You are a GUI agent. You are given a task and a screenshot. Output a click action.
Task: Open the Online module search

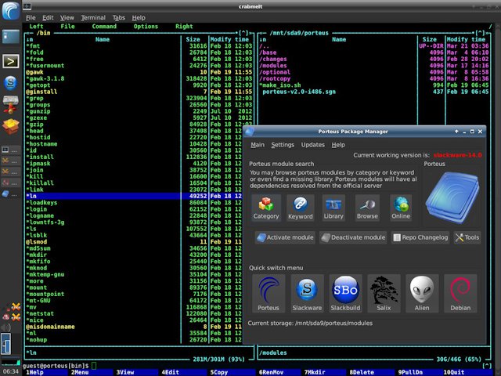pos(401,208)
